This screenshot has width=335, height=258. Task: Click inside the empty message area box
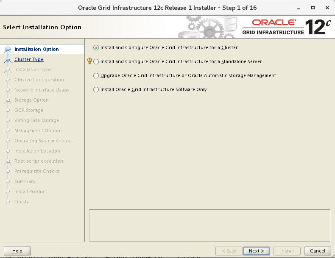(x=209, y=225)
